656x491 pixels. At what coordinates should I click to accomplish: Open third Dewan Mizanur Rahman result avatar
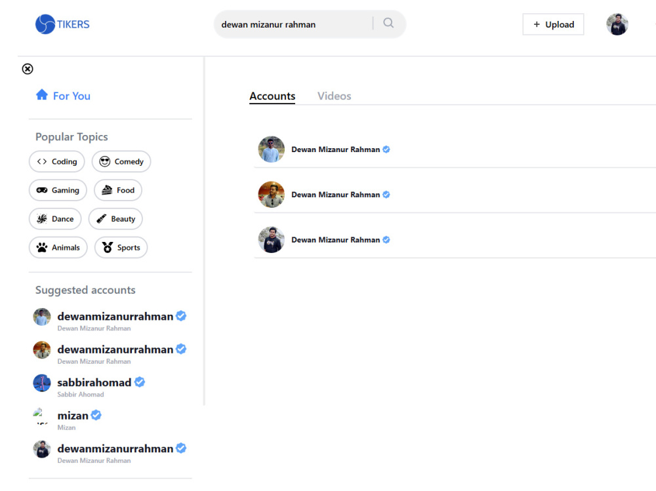(271, 240)
